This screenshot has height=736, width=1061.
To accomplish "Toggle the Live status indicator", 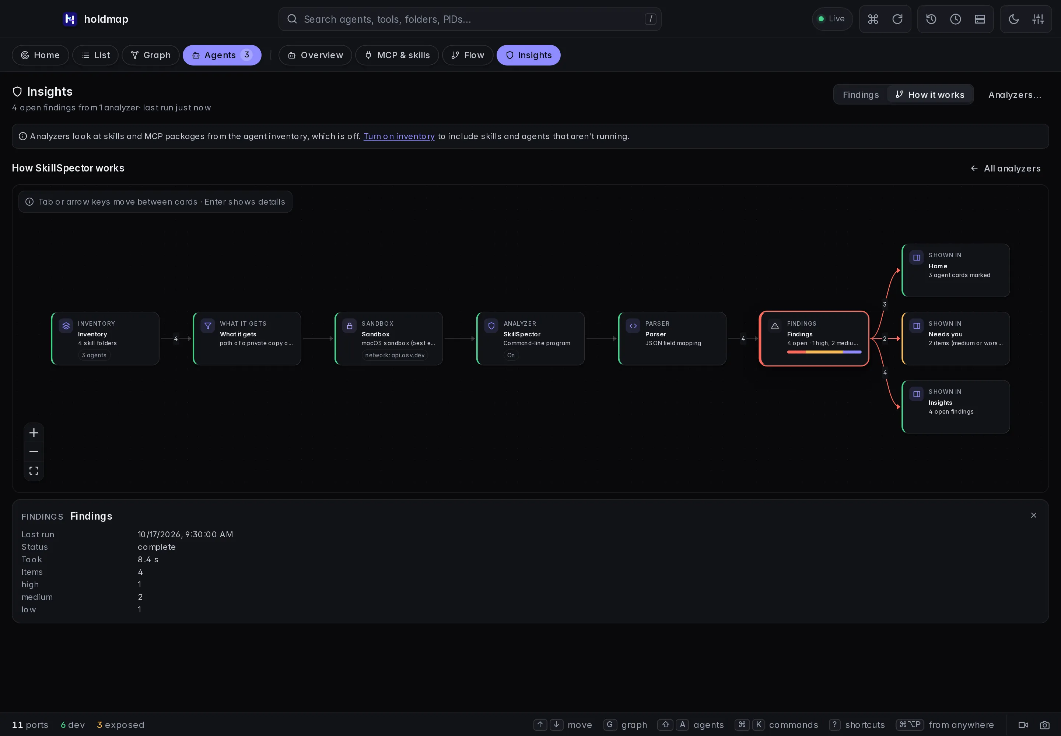I will (x=832, y=19).
